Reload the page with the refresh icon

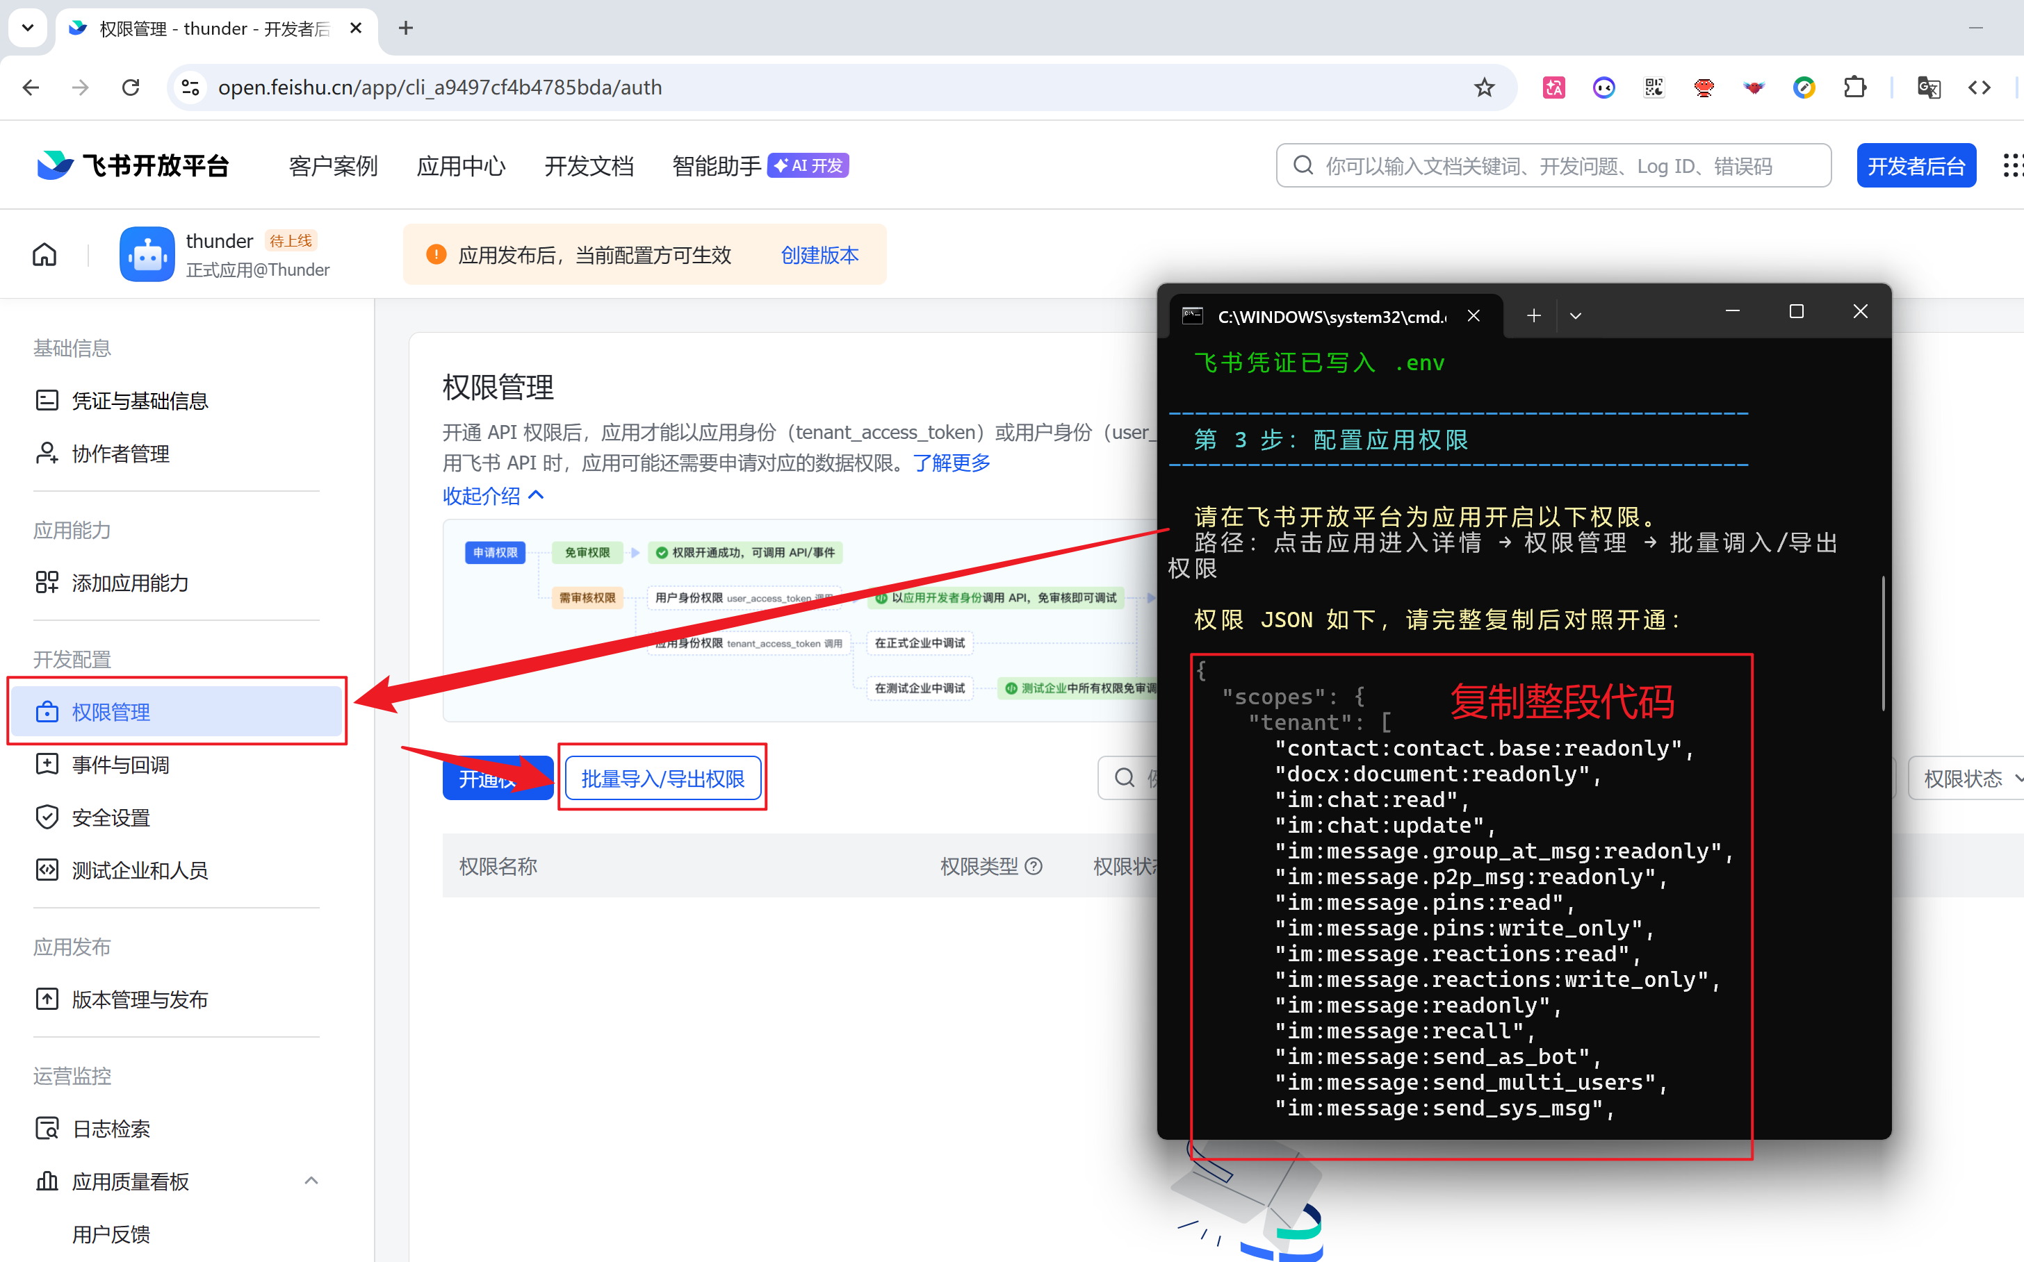pyautogui.click(x=130, y=88)
